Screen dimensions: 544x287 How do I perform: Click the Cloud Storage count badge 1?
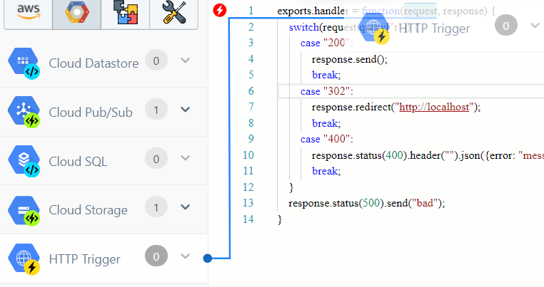tap(156, 207)
